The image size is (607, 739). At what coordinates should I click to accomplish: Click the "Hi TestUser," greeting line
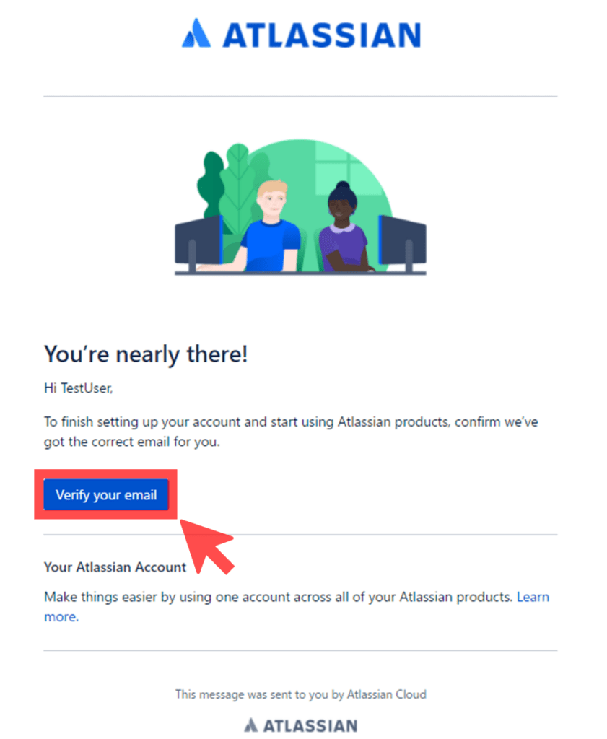79,389
